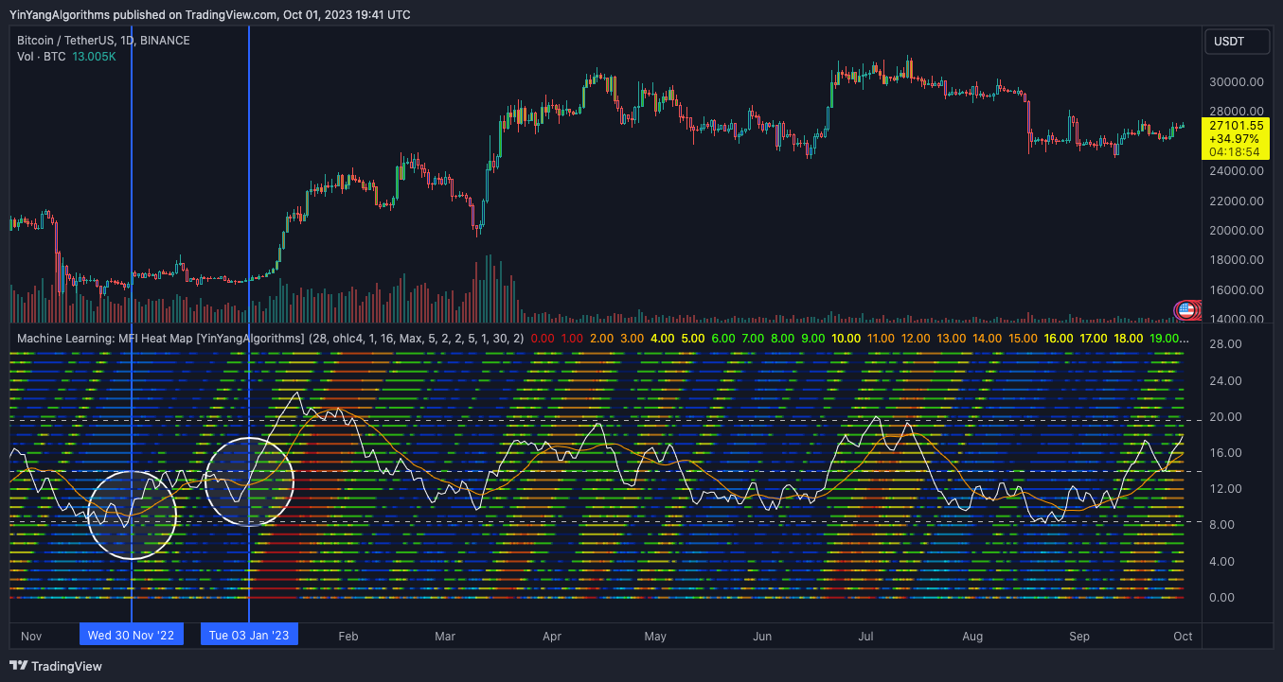The width and height of the screenshot is (1283, 682).
Task: Click the green 9.00 legend value
Action: pyautogui.click(x=812, y=338)
